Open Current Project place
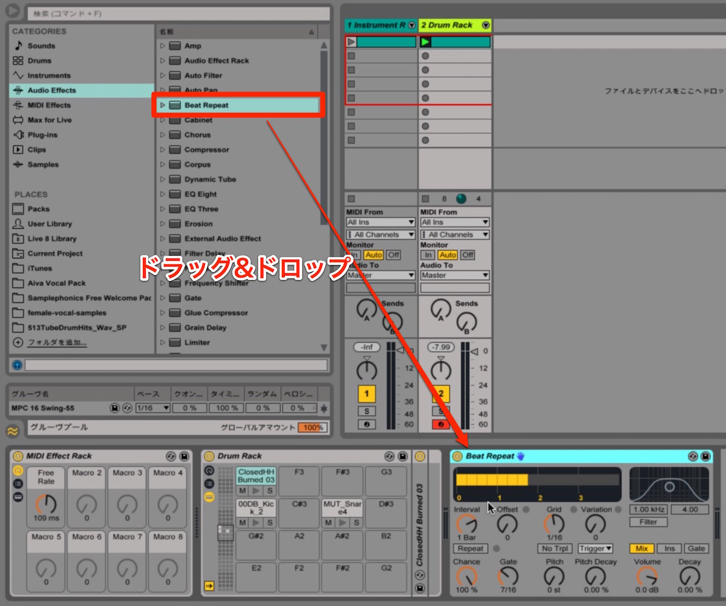 (x=55, y=254)
